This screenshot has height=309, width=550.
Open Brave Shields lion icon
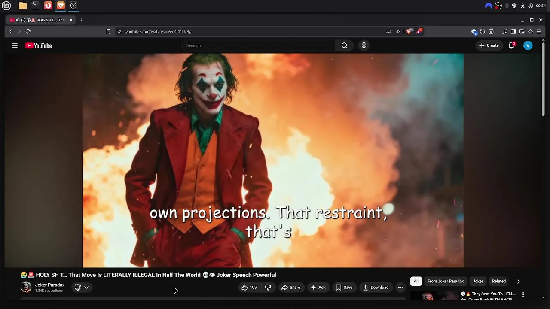tap(409, 31)
